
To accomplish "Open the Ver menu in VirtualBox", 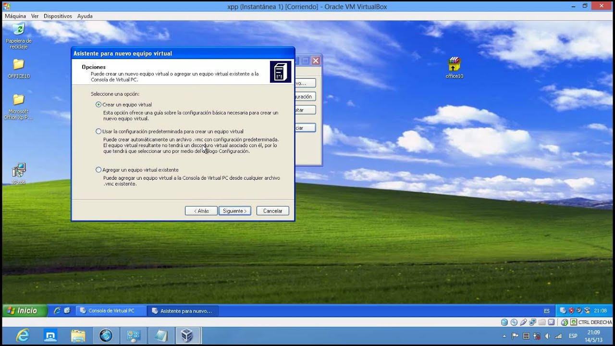I will point(35,16).
